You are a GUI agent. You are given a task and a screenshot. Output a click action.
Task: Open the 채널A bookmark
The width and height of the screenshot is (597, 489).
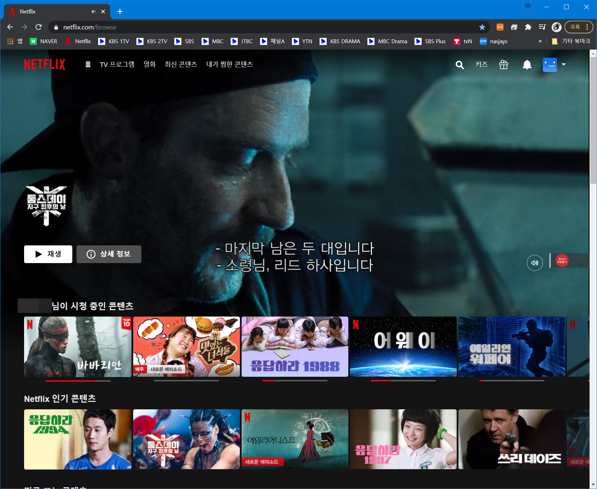[x=272, y=41]
